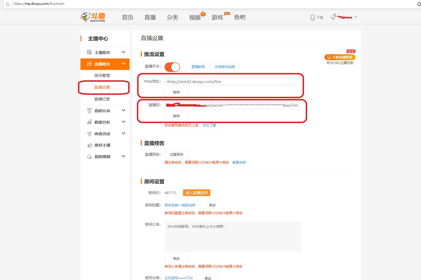
Task: Click 进入直播房间 button
Action: click(x=197, y=193)
